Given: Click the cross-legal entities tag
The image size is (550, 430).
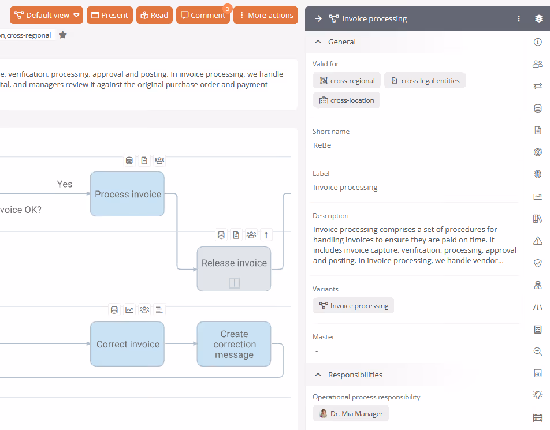Looking at the screenshot, I should pyautogui.click(x=425, y=81).
